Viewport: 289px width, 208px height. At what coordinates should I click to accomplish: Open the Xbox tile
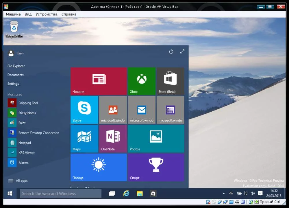tap(142, 81)
